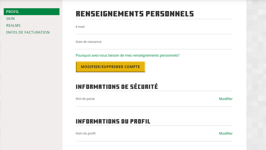Image resolution: width=266 pixels, height=150 pixels.
Task: Click Modifier next to Nom du profil
Action: (225, 133)
